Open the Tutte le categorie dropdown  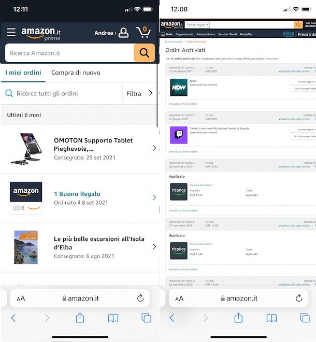[x=197, y=25]
